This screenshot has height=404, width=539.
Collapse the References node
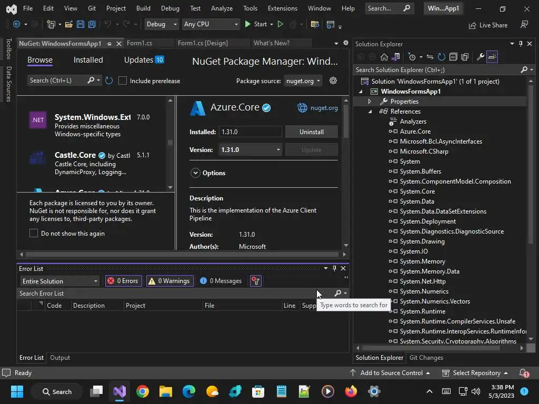[x=370, y=112]
